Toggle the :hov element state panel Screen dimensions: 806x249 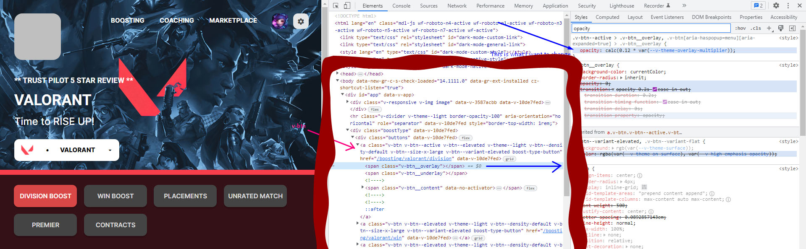point(740,28)
